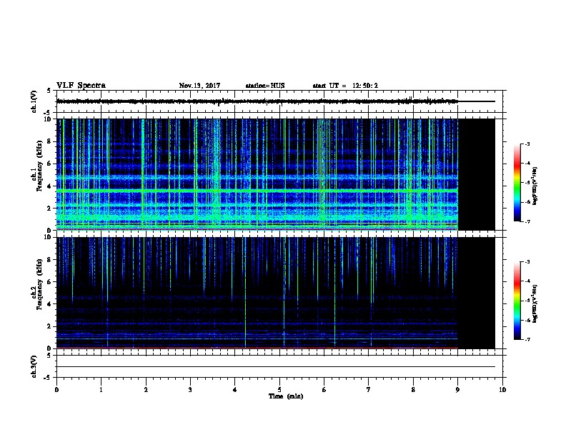Click the ch.2 frequency tick label "0"

pyautogui.click(x=50, y=348)
